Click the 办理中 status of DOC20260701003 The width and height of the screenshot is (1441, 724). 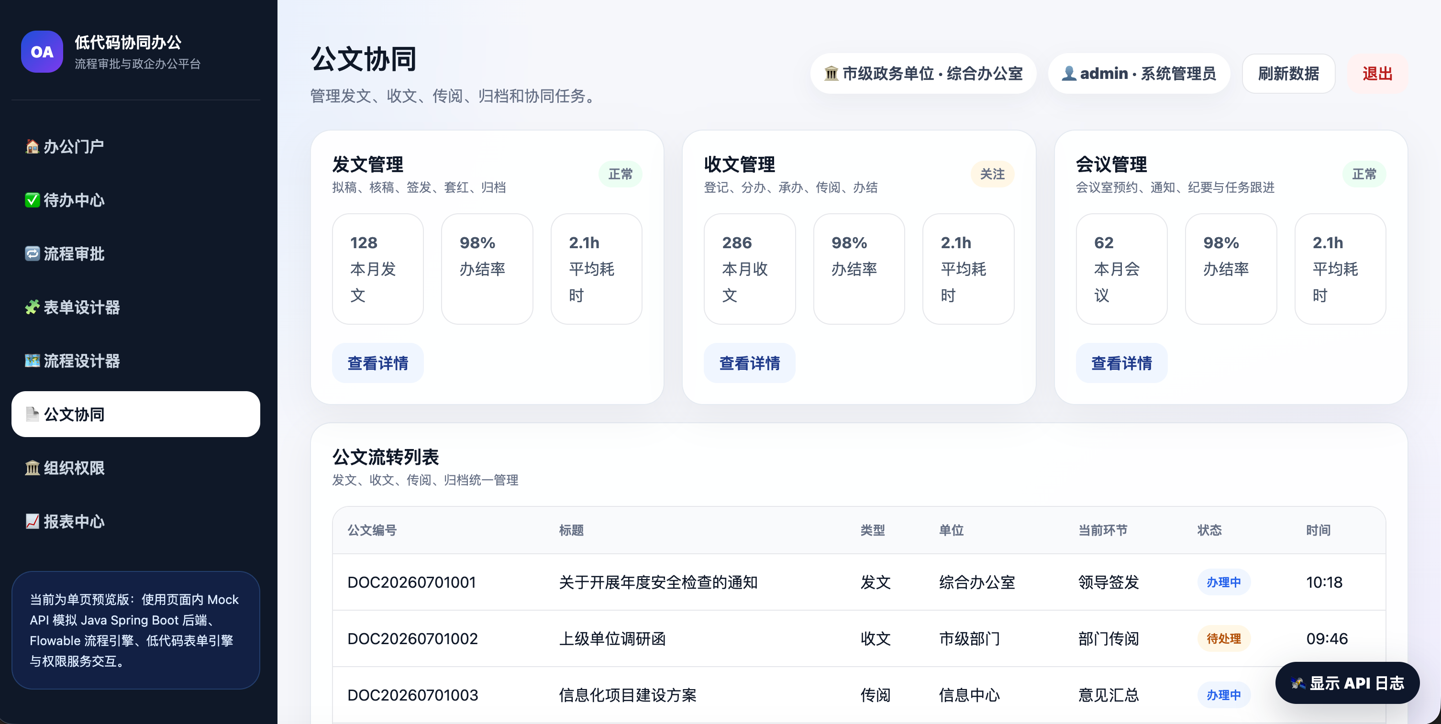tap(1223, 695)
